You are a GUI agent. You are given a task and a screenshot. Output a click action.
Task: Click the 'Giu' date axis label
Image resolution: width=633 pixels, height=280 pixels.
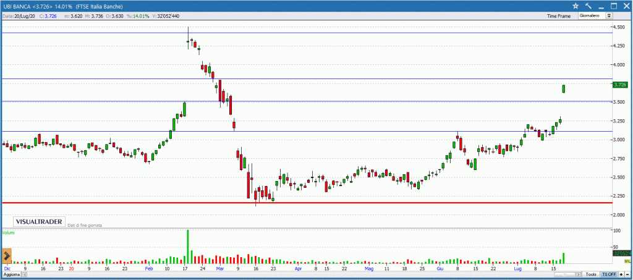(440, 268)
